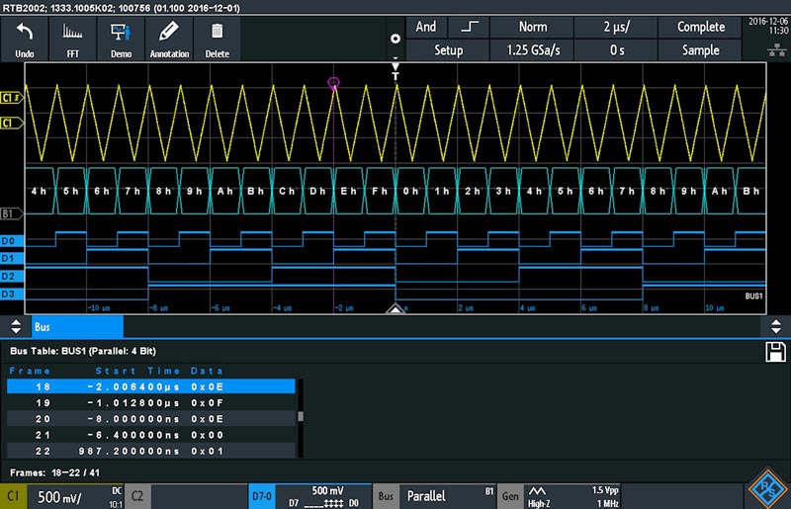Toggle channel C1 in the bottom bar
The width and height of the screenshot is (791, 509).
tap(13, 496)
